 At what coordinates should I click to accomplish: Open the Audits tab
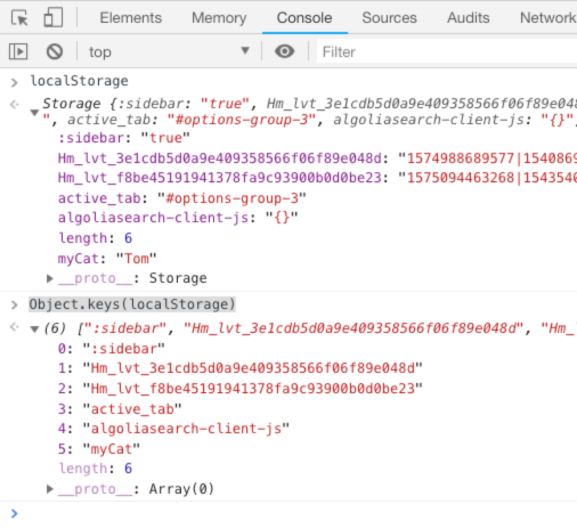point(468,18)
